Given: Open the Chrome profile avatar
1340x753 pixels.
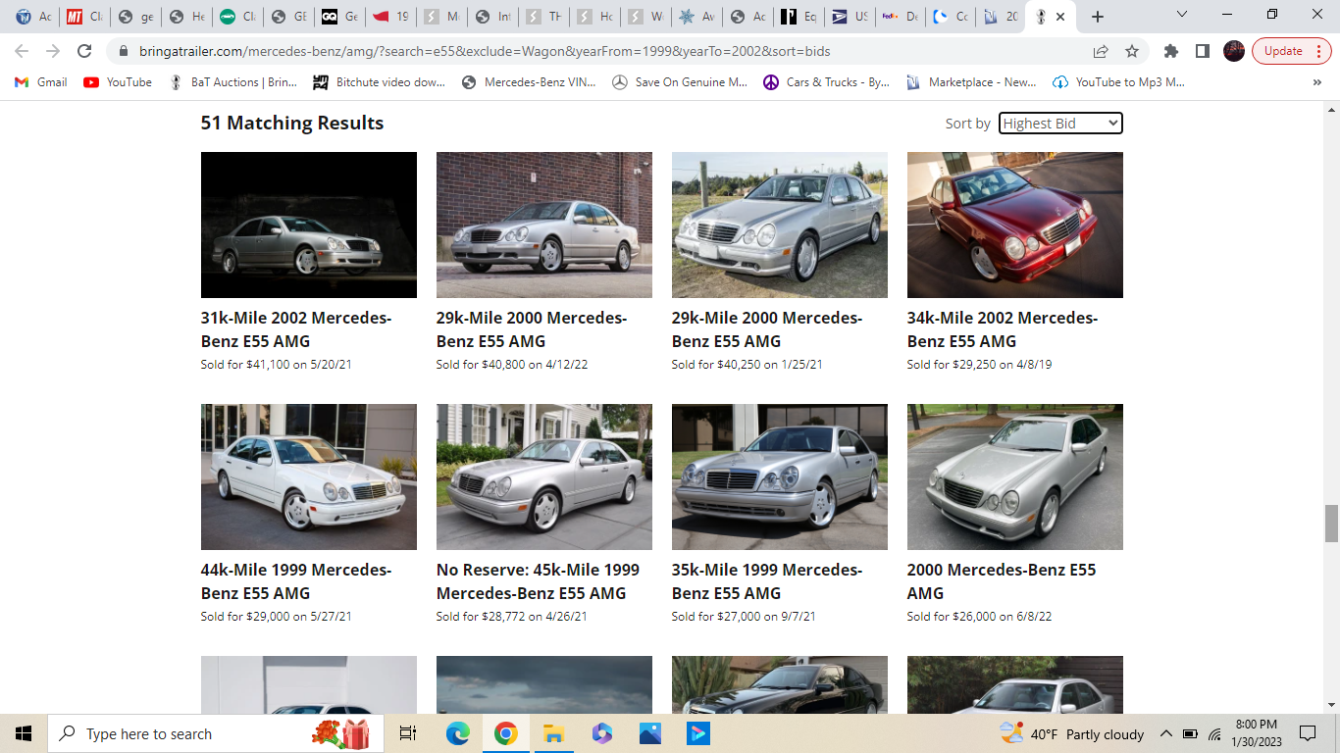Looking at the screenshot, I should (x=1234, y=51).
